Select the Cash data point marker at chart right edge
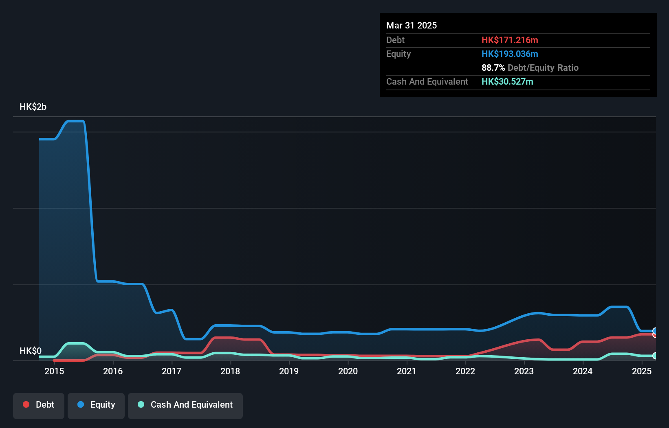Screen dimensions: 669x428 click(655, 355)
